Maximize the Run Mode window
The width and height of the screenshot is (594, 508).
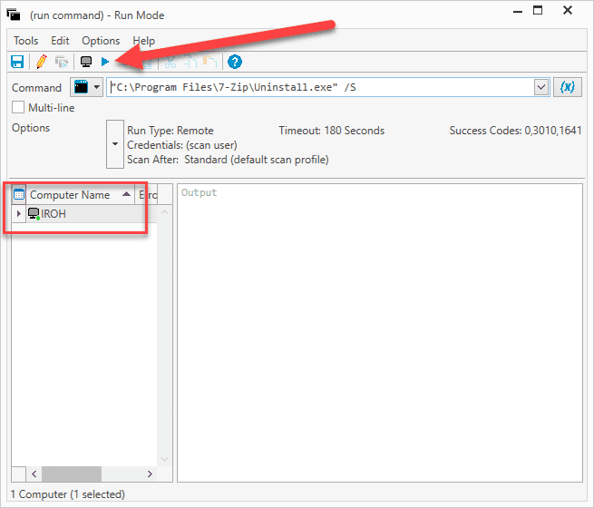(538, 10)
